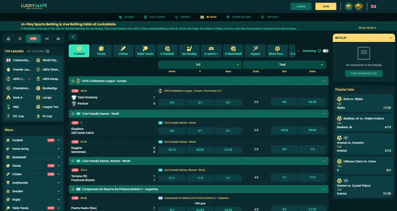Open the search magnifier icon
The width and height of the screenshot is (397, 211).
[x=20, y=39]
